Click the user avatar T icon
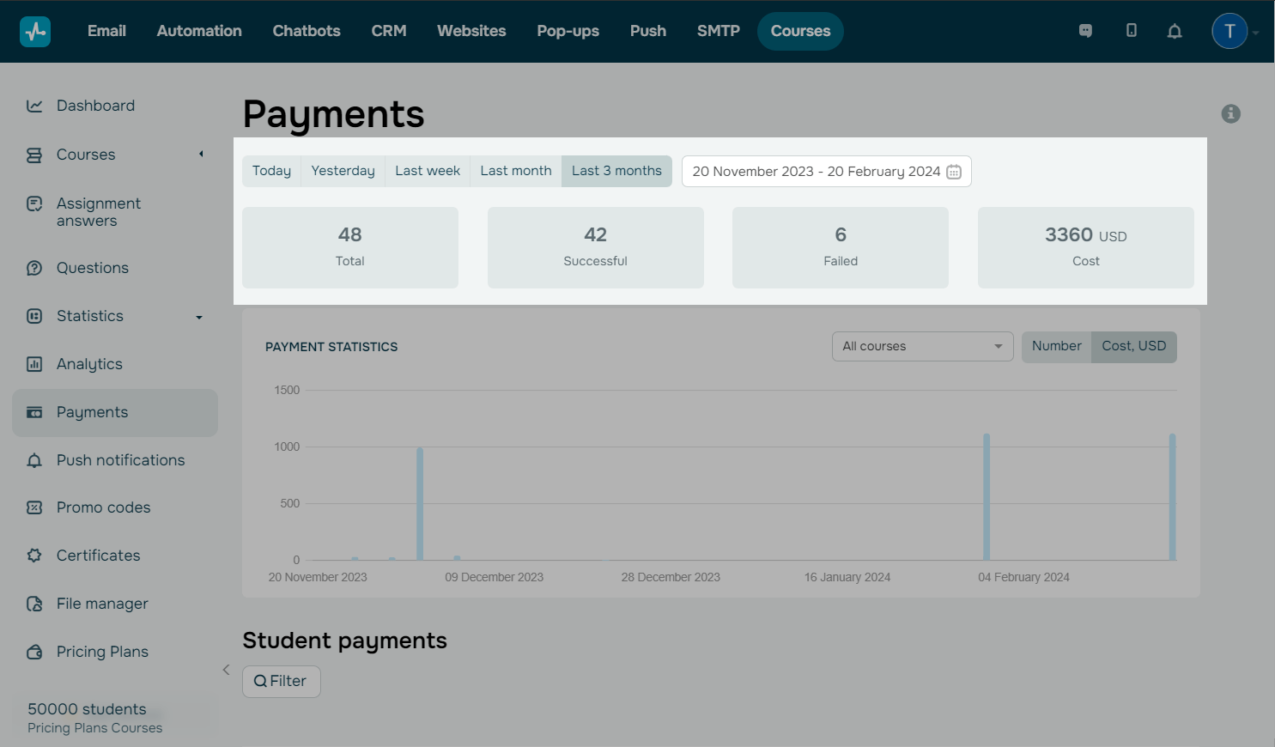 1229,31
